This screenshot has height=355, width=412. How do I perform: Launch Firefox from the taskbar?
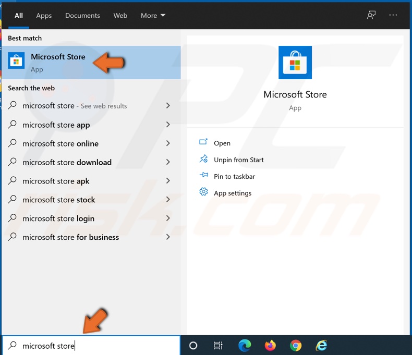(270, 345)
